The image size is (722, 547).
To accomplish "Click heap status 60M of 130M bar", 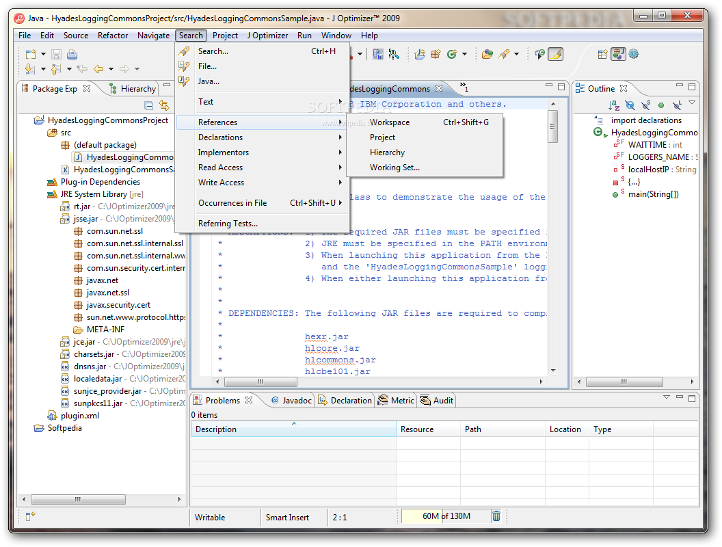I will [x=446, y=516].
